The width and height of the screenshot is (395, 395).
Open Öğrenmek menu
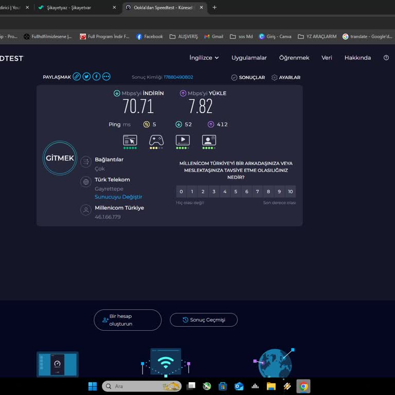click(294, 58)
